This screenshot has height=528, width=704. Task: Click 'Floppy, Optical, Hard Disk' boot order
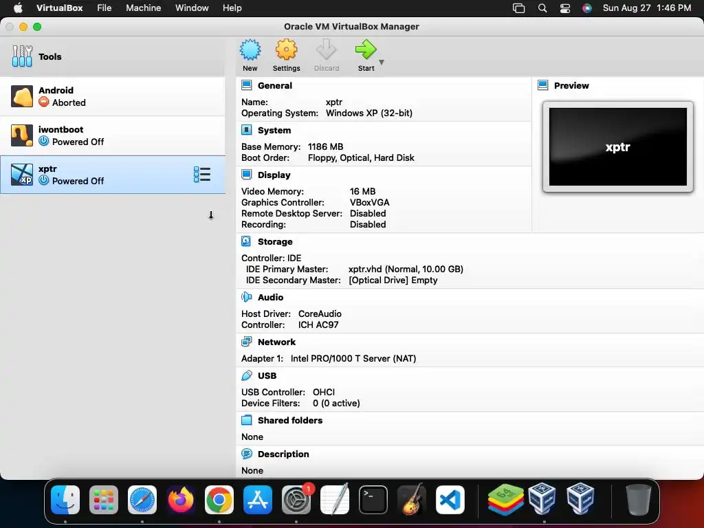coord(361,158)
